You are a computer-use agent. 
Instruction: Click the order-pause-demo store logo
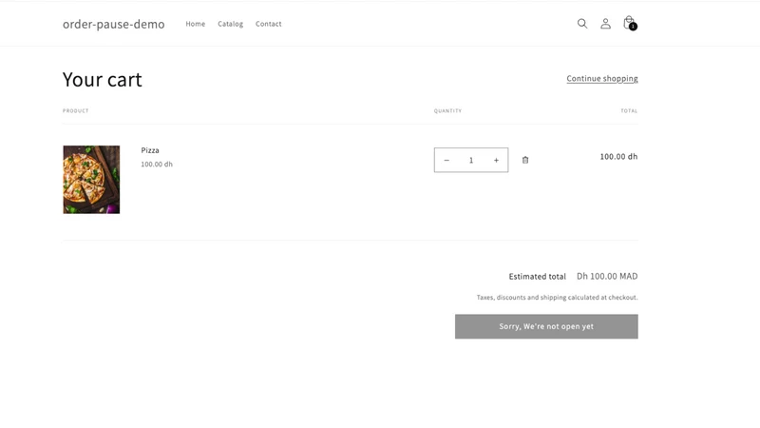click(x=113, y=24)
